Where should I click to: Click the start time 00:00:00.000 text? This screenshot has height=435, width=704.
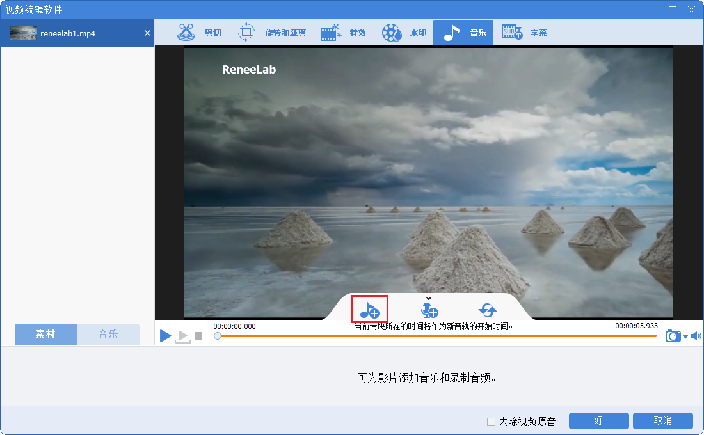pyautogui.click(x=234, y=326)
